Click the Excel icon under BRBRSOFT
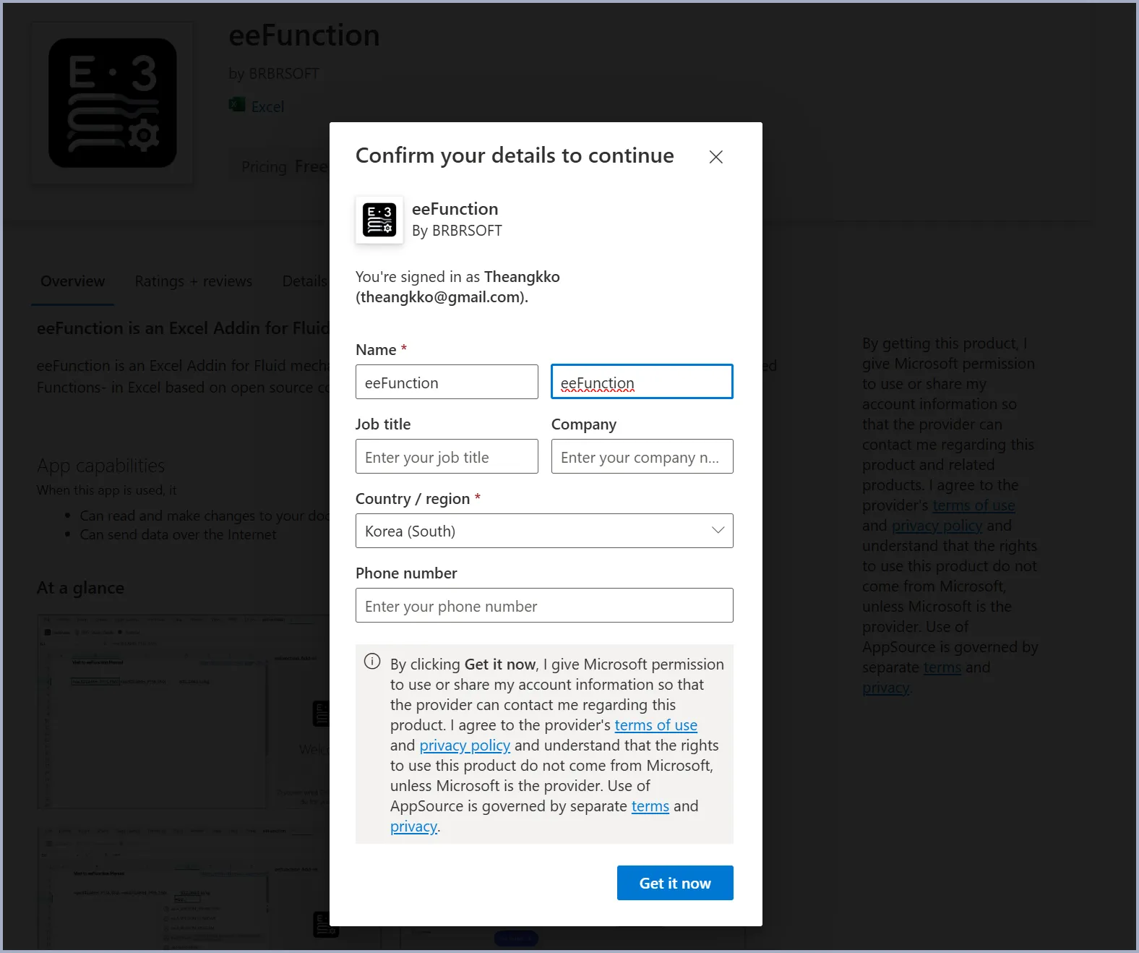This screenshot has width=1139, height=953. [x=236, y=105]
